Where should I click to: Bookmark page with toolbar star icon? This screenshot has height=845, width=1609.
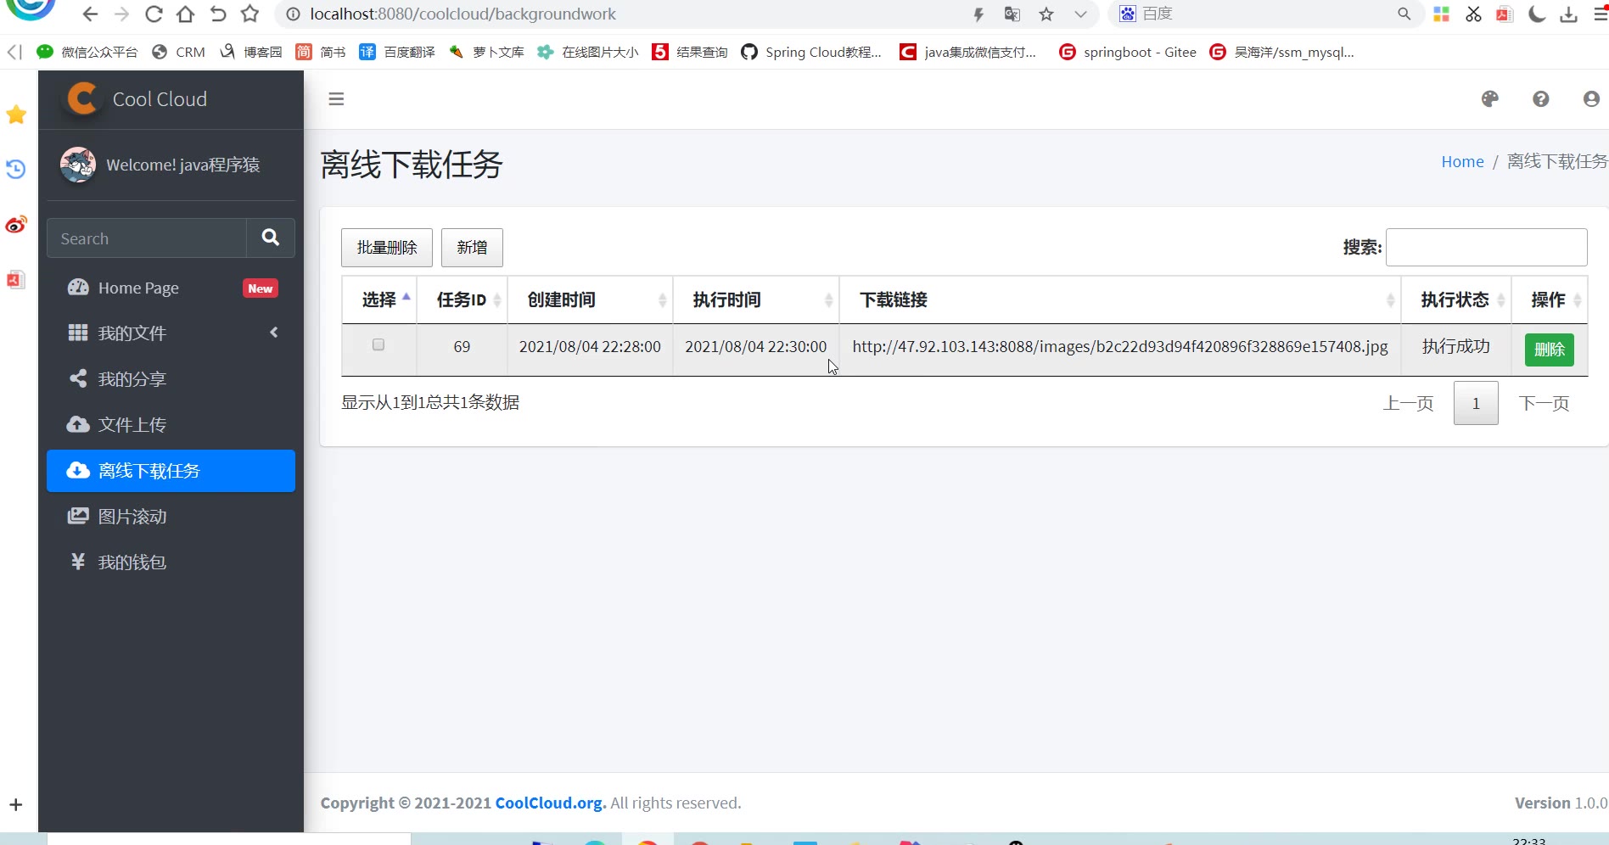pyautogui.click(x=249, y=14)
